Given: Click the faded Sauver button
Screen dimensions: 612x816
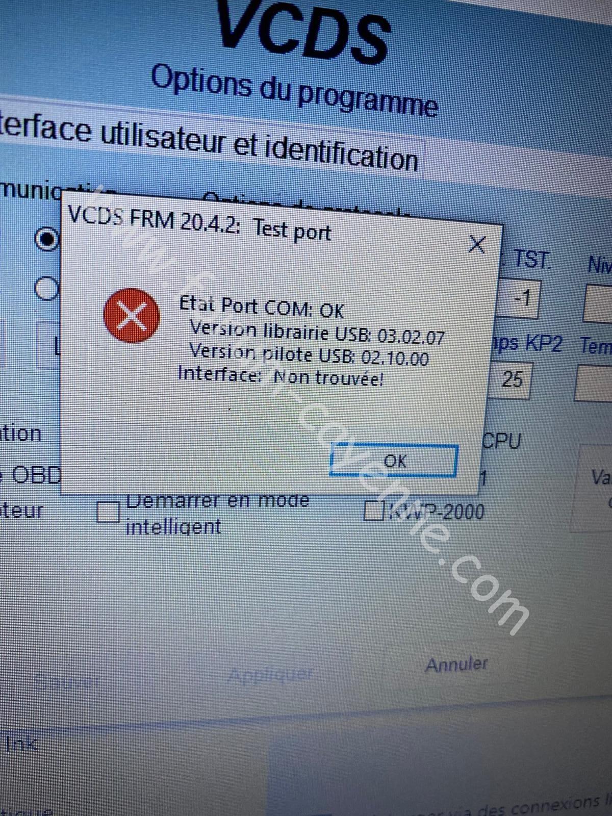Looking at the screenshot, I should [66, 681].
